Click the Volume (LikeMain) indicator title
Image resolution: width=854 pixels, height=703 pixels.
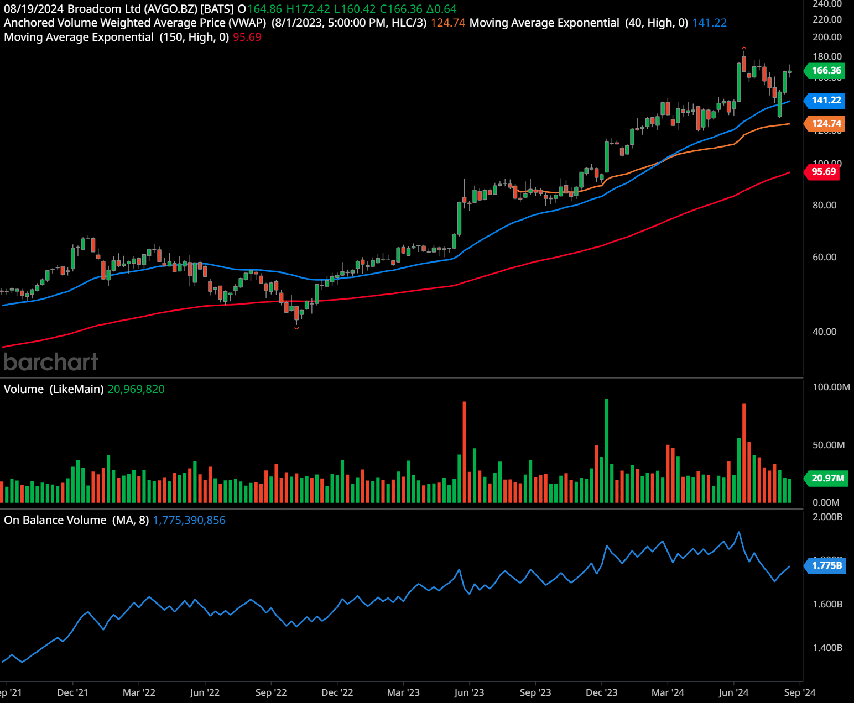point(54,389)
